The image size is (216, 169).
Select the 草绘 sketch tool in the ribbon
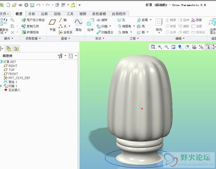click(x=78, y=25)
